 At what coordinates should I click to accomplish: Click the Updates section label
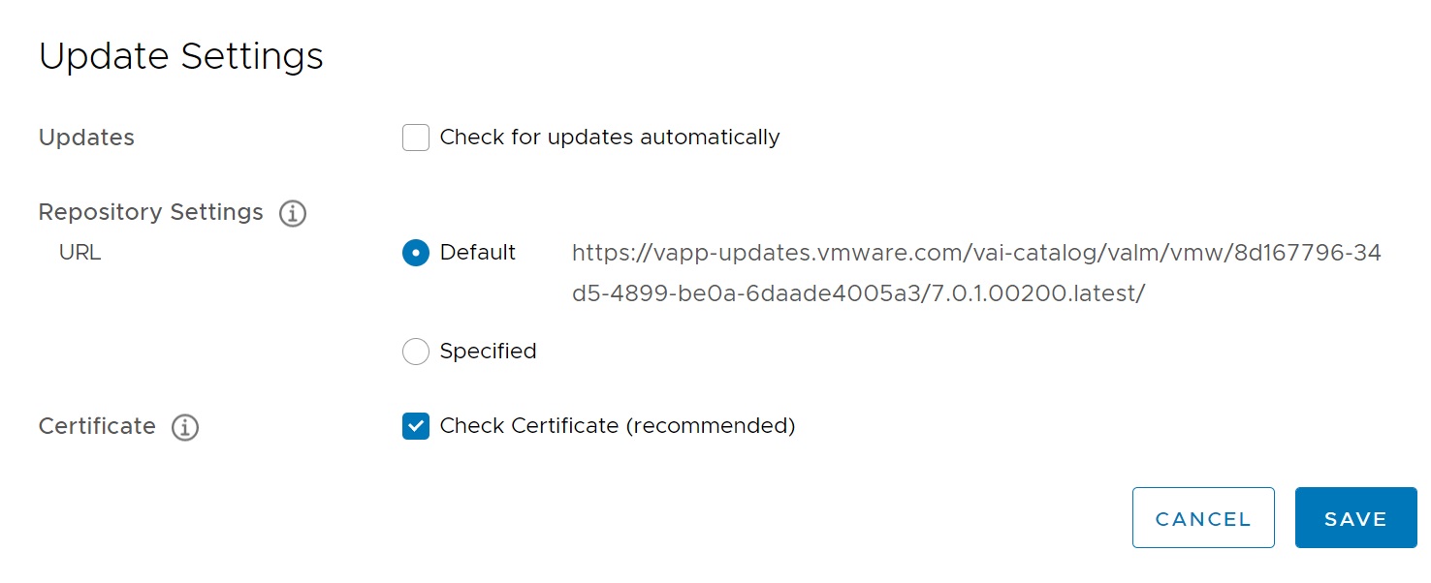coord(86,138)
